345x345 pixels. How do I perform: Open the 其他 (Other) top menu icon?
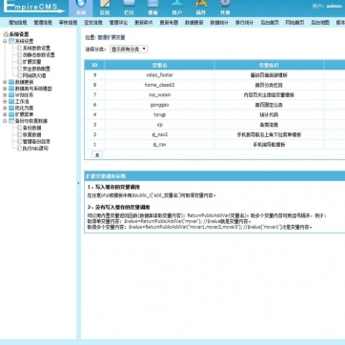(225, 8)
